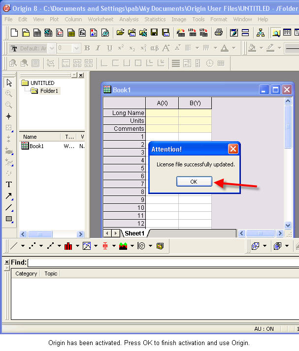
Task: Open the Plot menu
Action: (54, 19)
